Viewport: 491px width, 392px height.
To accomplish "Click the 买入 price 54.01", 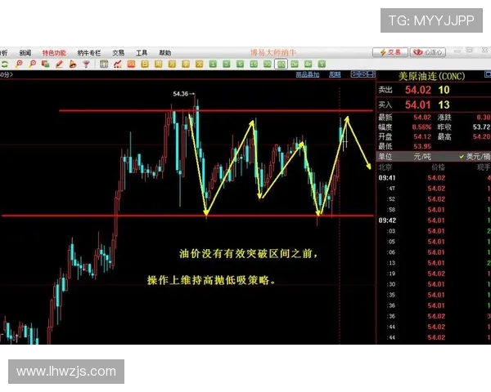I will point(418,105).
